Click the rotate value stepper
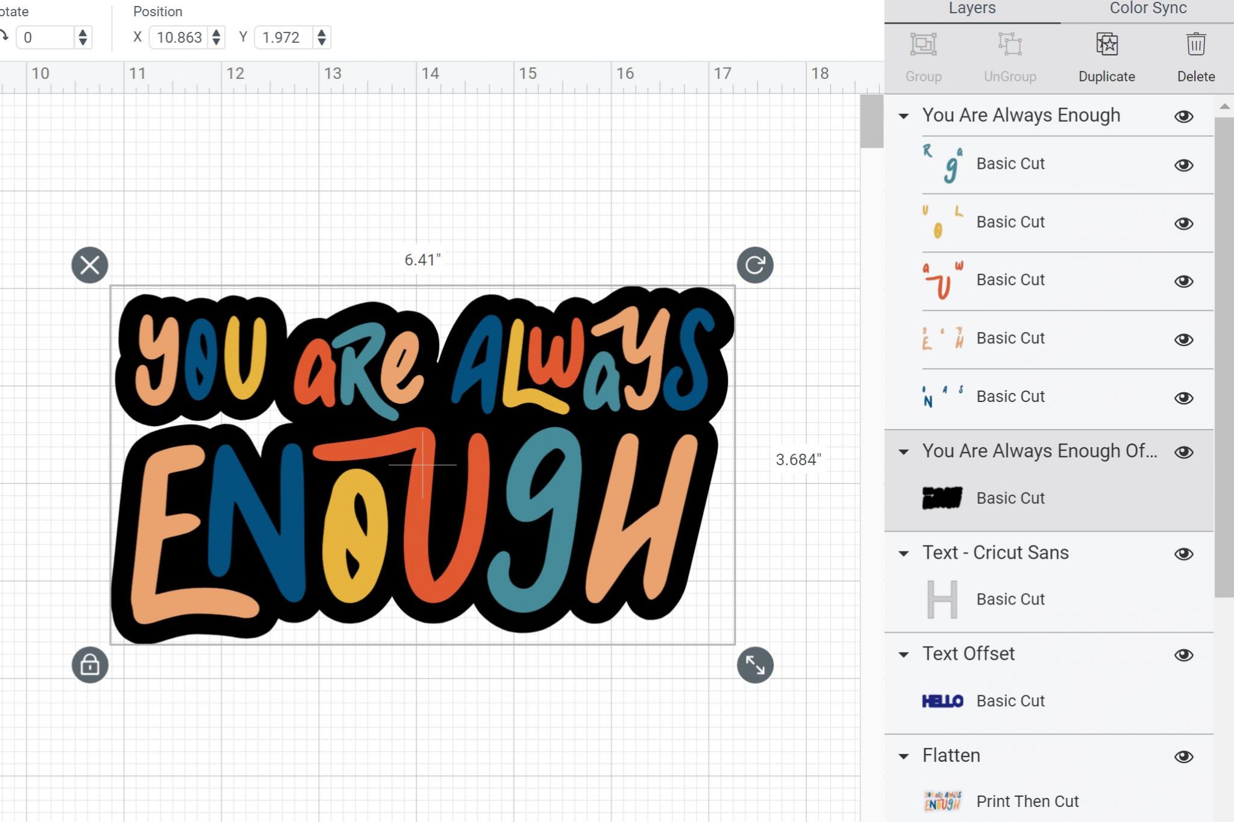 point(81,37)
